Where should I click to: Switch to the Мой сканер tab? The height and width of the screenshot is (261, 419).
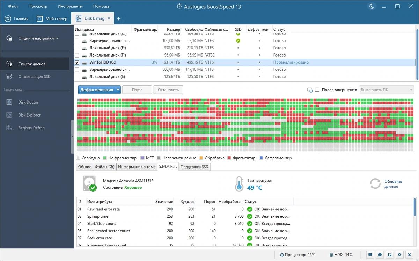pos(52,18)
